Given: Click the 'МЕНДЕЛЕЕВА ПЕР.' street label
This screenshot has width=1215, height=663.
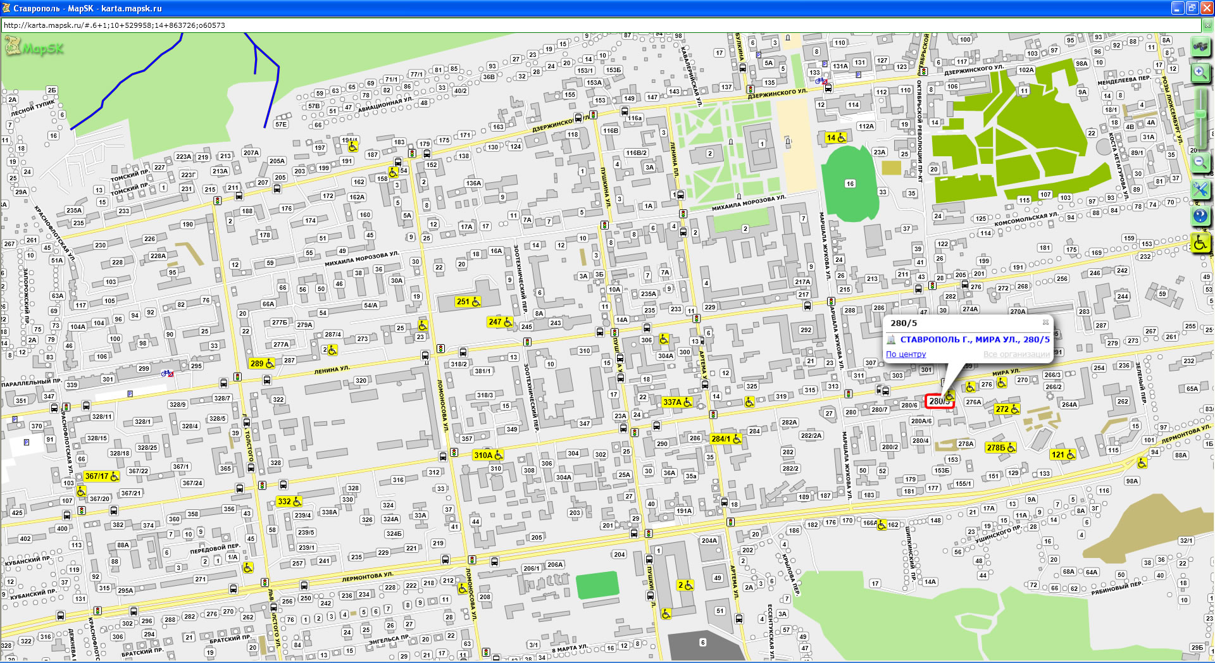Looking at the screenshot, I should [x=1124, y=80].
